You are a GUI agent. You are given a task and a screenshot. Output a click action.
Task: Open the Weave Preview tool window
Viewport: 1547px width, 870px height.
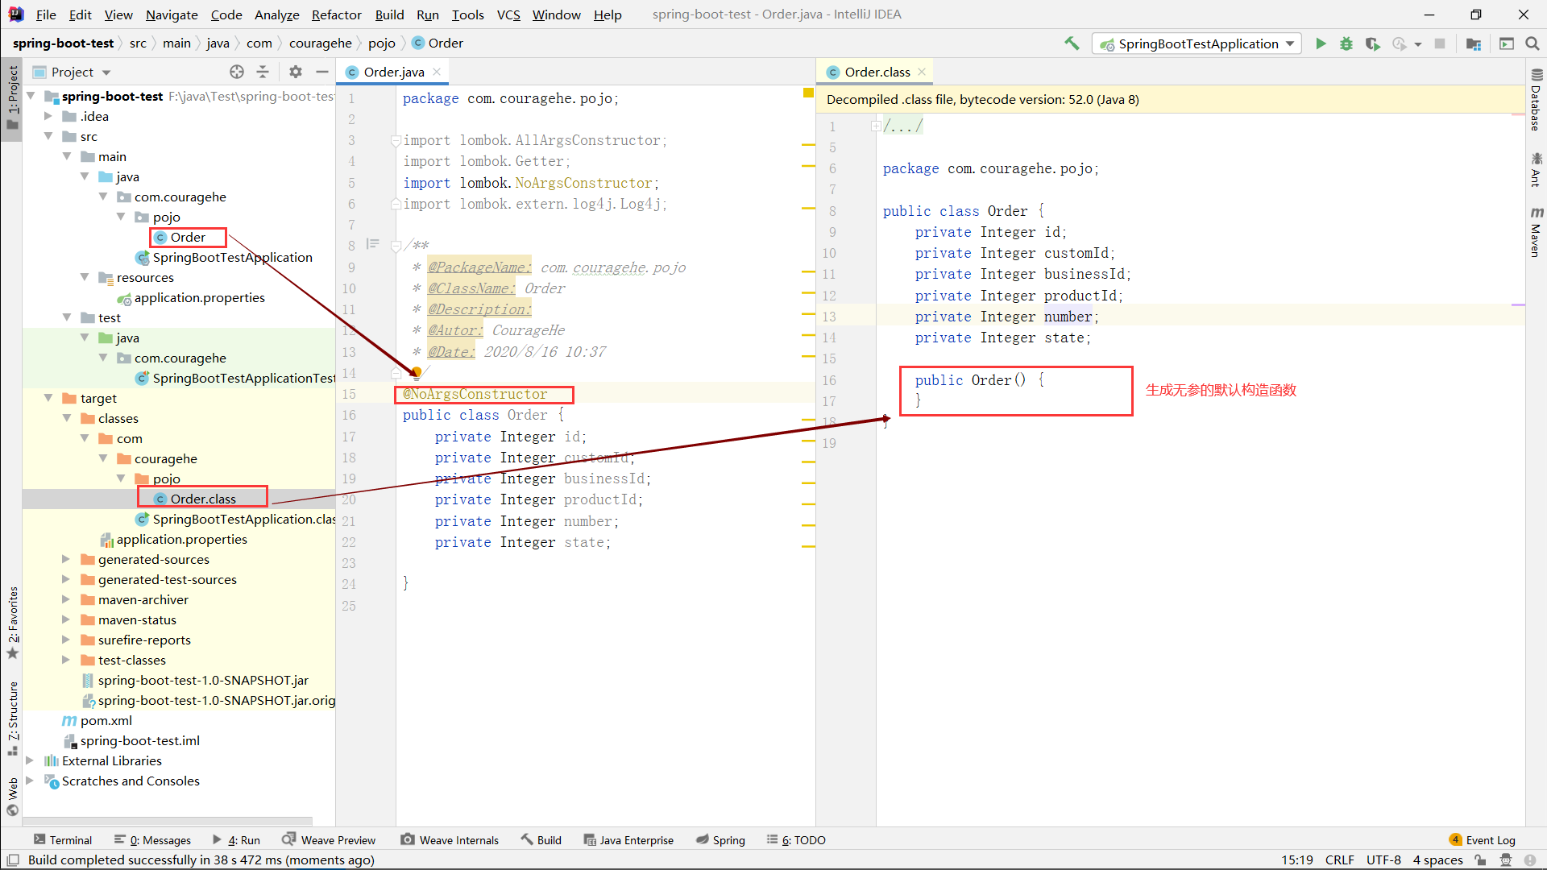point(329,839)
